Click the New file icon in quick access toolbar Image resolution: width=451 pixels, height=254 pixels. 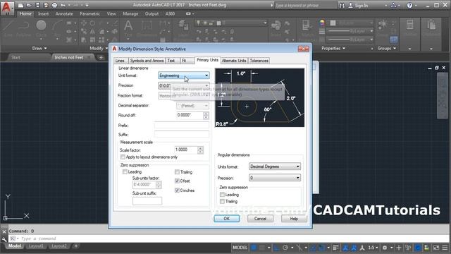coord(20,5)
